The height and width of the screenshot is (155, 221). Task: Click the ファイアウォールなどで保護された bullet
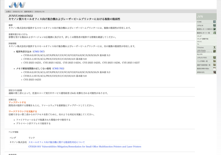click(43, 120)
